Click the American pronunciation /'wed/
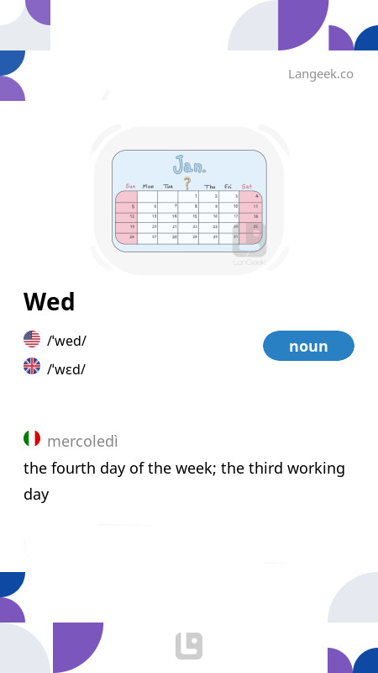 click(x=66, y=341)
